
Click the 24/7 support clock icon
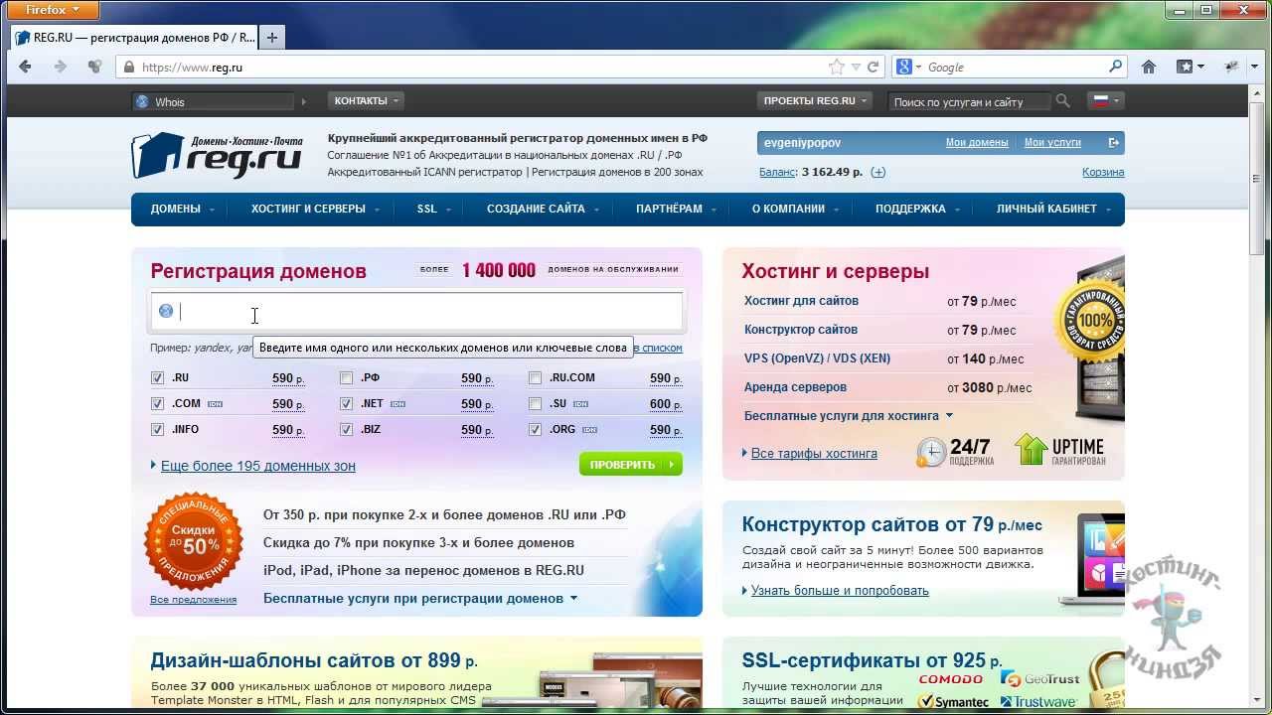(x=931, y=452)
